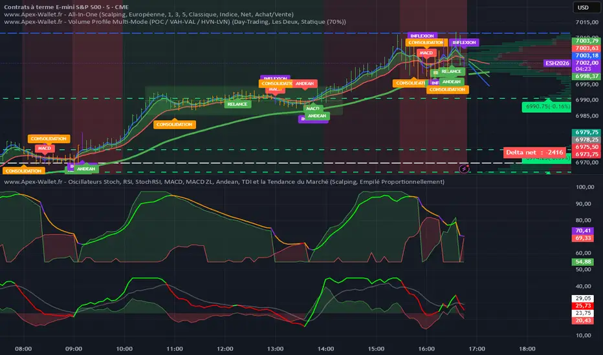Click the blue 7003,18 price label
Image resolution: width=603 pixels, height=355 pixels.
click(587, 56)
